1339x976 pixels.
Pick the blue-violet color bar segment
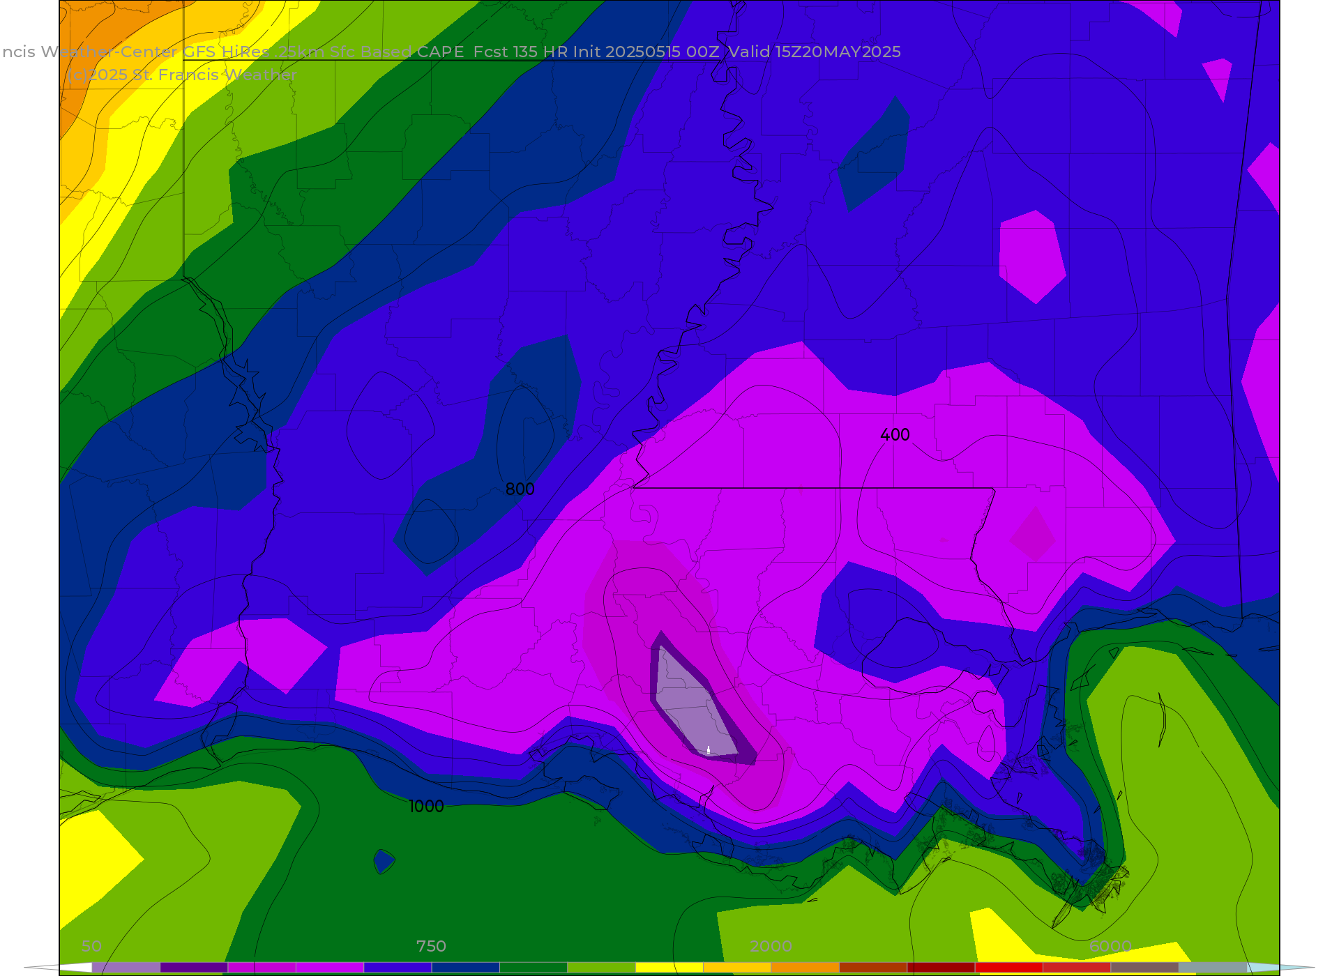398,968
